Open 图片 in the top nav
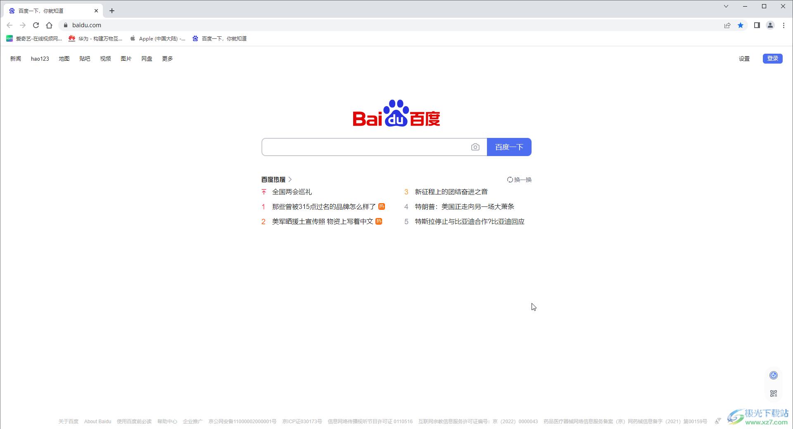 [126, 59]
